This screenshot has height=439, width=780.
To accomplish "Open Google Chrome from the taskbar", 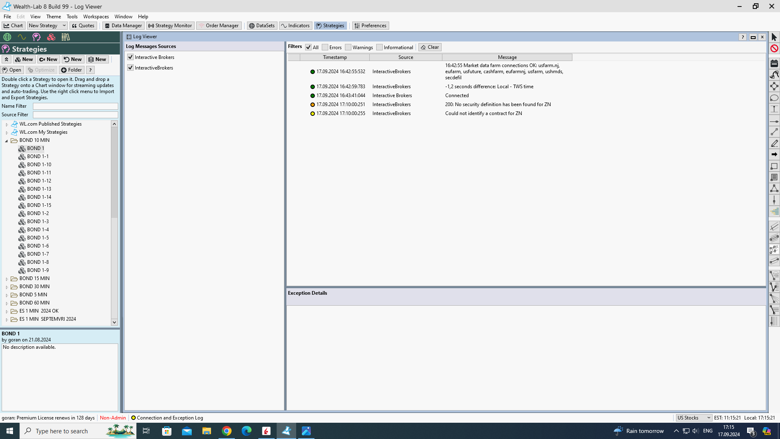I will [227, 431].
